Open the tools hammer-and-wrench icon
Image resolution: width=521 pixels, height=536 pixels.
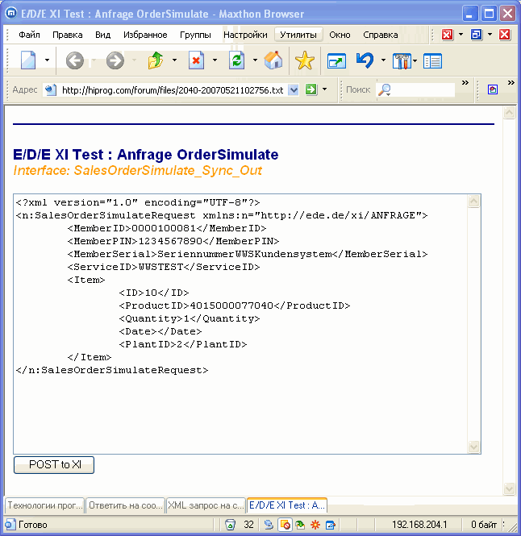click(402, 61)
